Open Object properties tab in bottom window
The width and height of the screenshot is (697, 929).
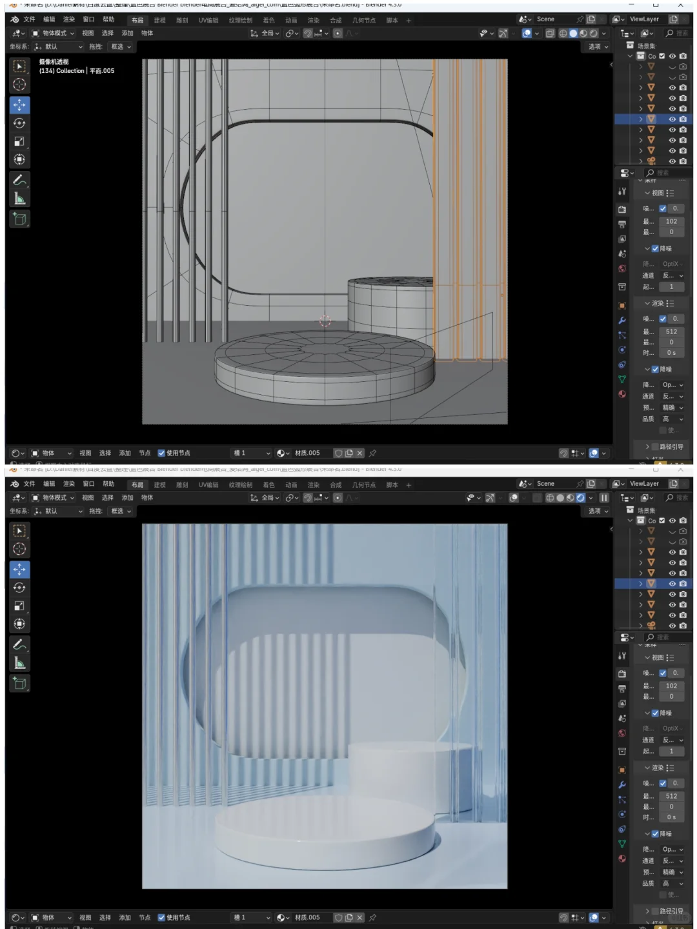(x=622, y=770)
